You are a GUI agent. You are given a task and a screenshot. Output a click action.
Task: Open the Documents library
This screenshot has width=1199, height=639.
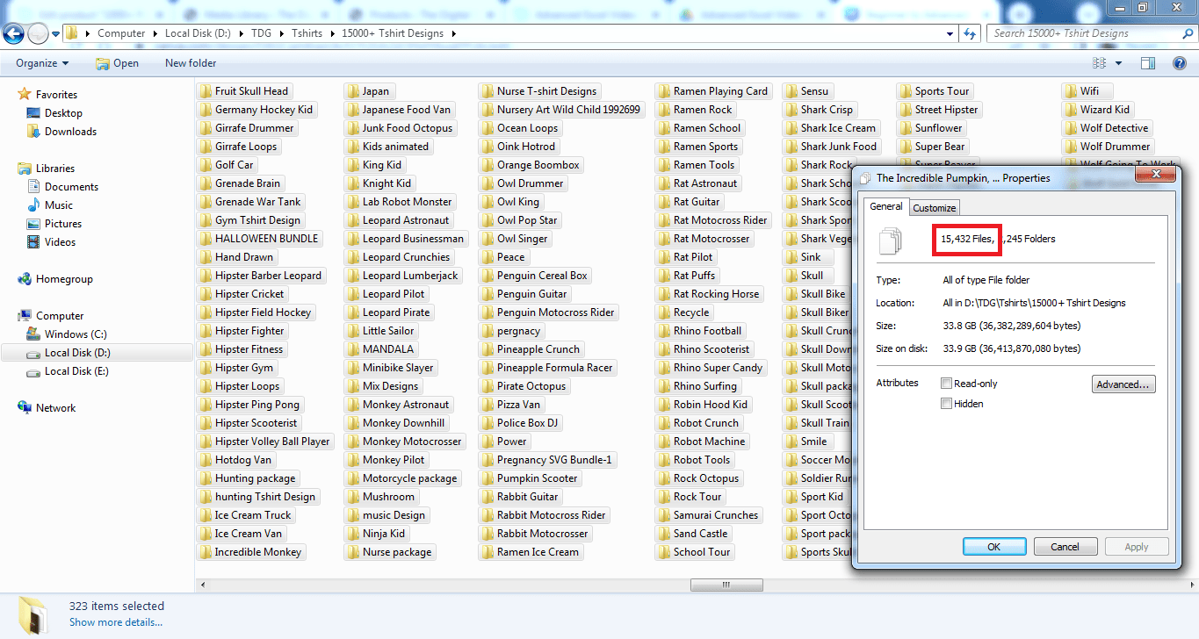[71, 187]
